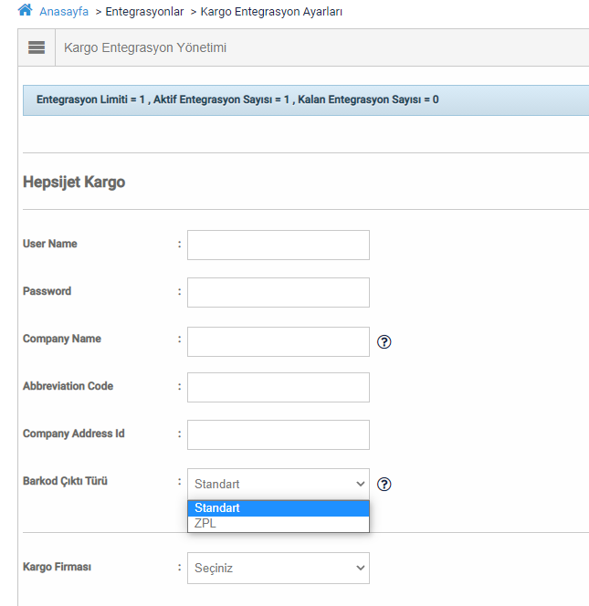589x606 pixels.
Task: Click the Company Address Id label
Action: pos(74,434)
